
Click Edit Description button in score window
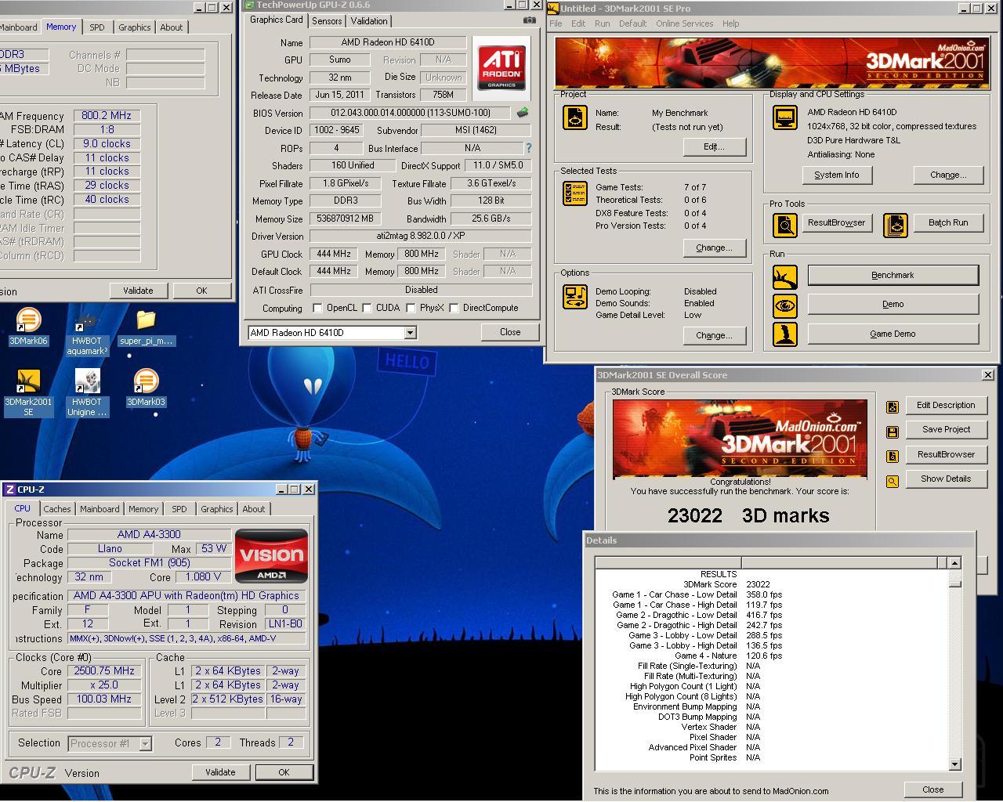pyautogui.click(x=946, y=405)
